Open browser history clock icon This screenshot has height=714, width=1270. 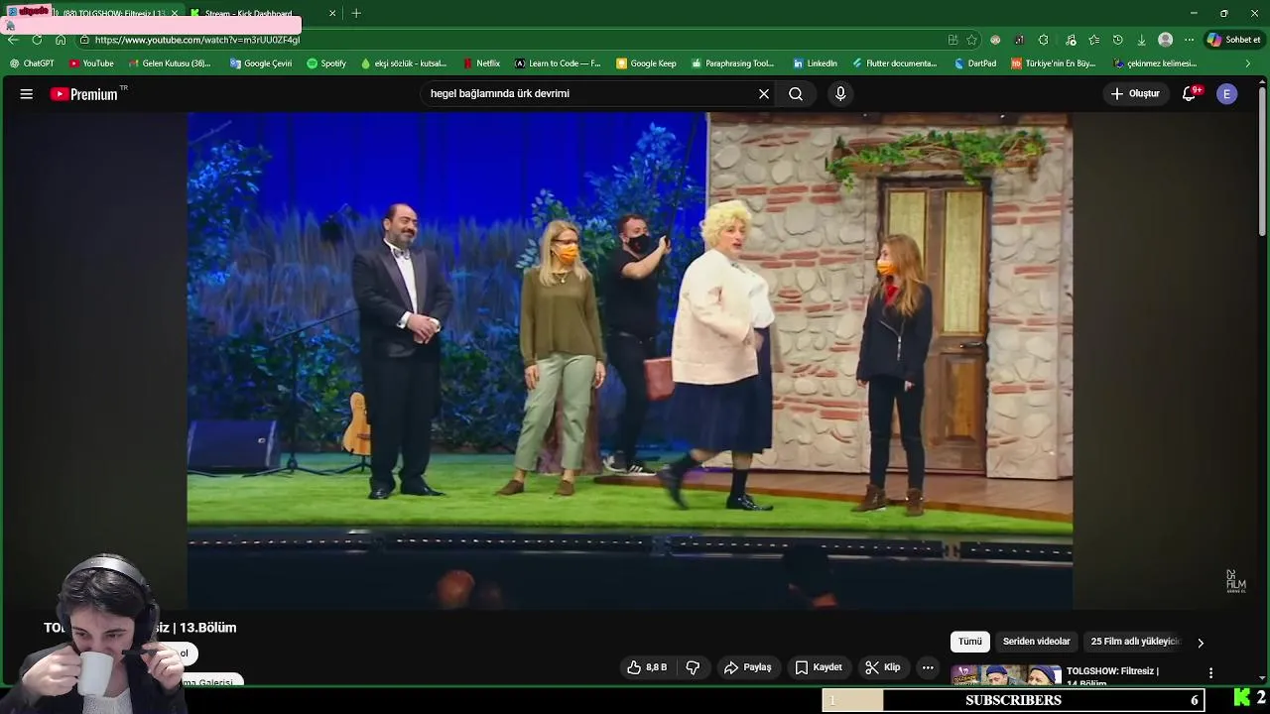[x=1117, y=40]
